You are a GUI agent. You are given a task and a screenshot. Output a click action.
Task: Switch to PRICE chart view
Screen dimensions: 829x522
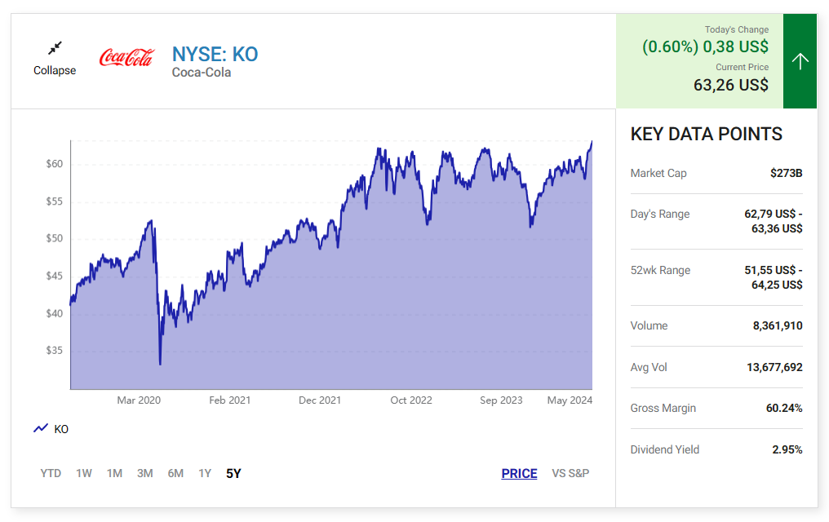click(519, 473)
